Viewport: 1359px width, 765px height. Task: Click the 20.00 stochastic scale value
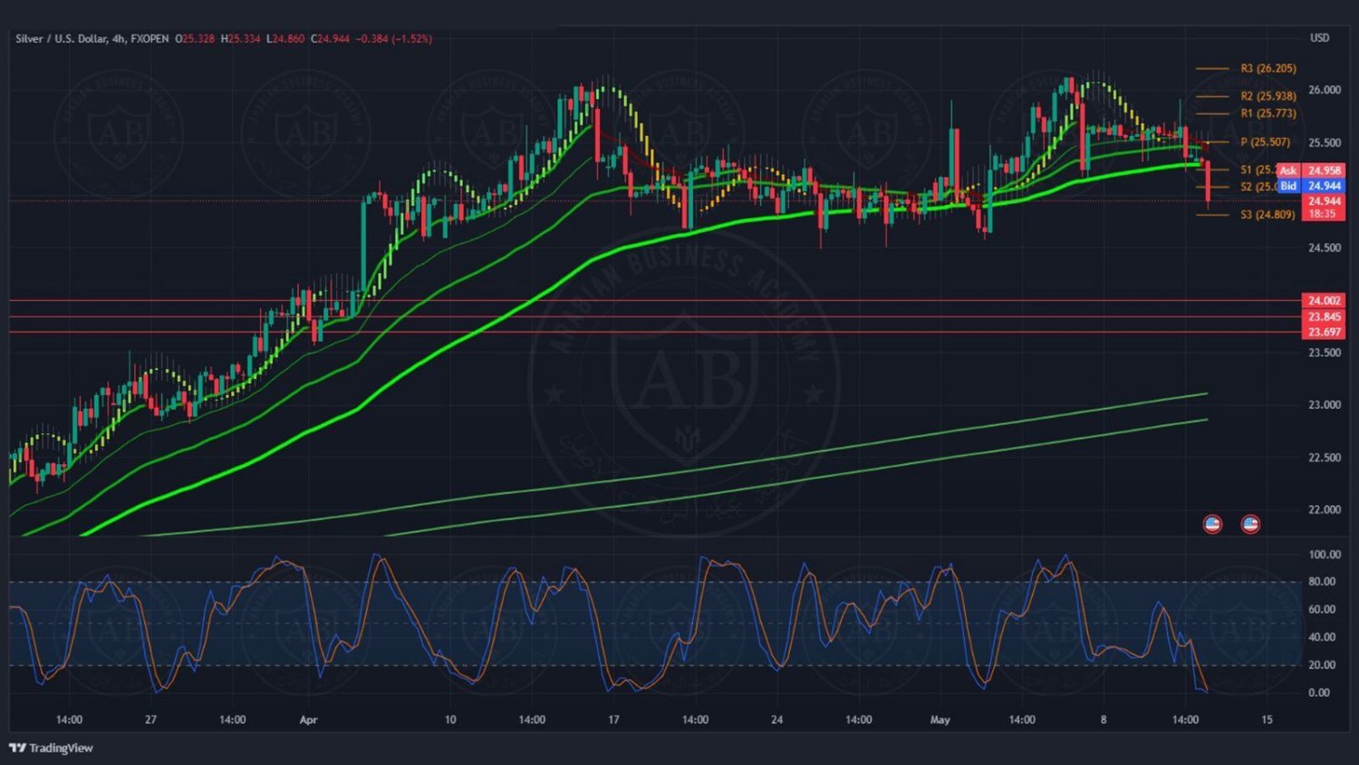coord(1322,665)
